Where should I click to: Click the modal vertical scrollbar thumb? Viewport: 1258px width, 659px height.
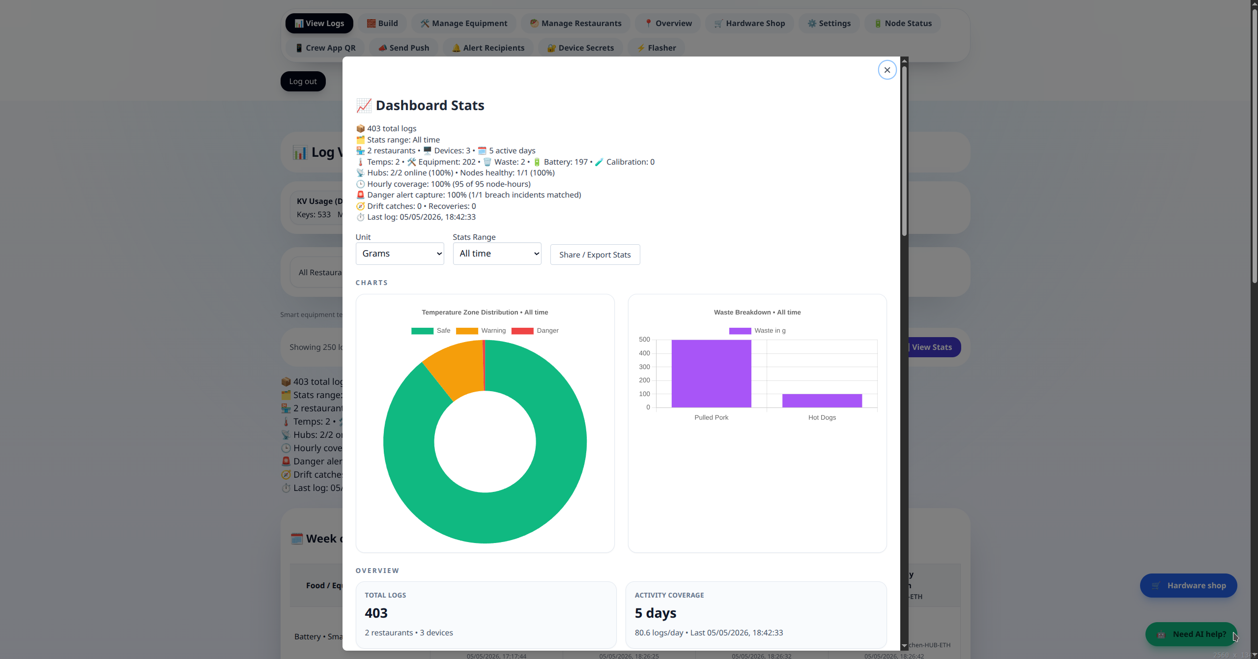[x=904, y=151]
